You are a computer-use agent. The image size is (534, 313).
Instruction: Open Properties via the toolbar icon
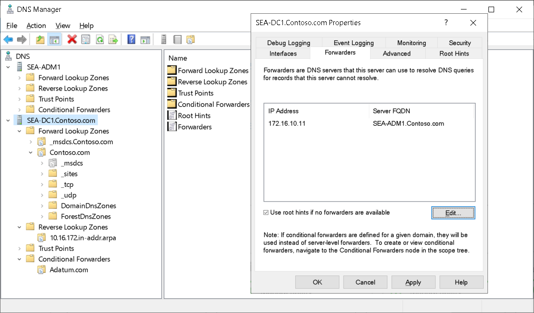85,39
